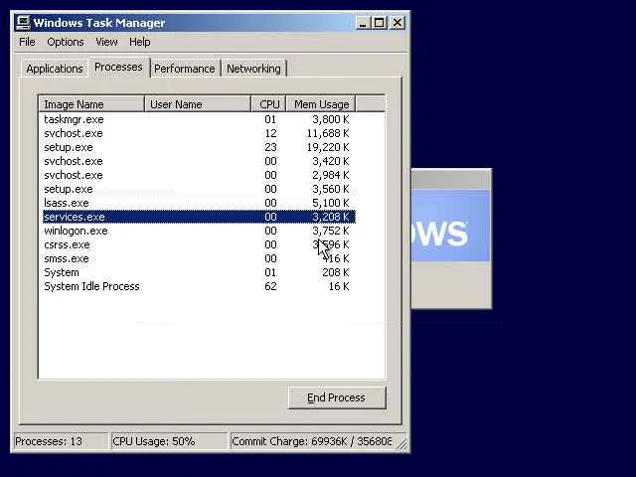The width and height of the screenshot is (636, 477).
Task: Click the 208 K memory value
Action: pyautogui.click(x=336, y=272)
